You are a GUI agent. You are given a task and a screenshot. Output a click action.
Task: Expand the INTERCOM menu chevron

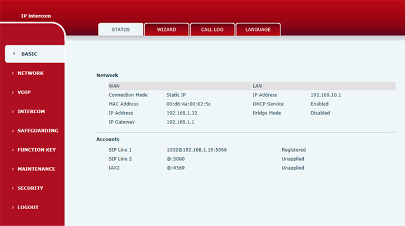point(12,112)
